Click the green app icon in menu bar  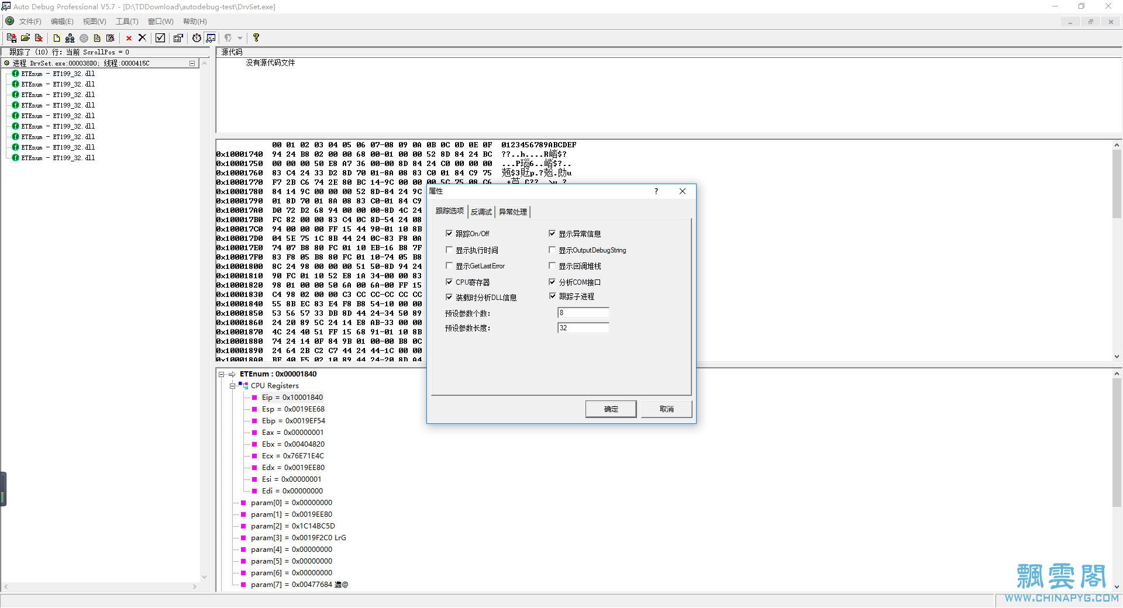(x=10, y=21)
